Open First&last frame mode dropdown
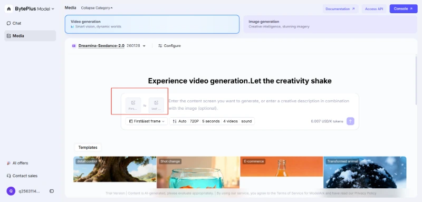Viewport: 422px width, 202px height. (x=147, y=121)
